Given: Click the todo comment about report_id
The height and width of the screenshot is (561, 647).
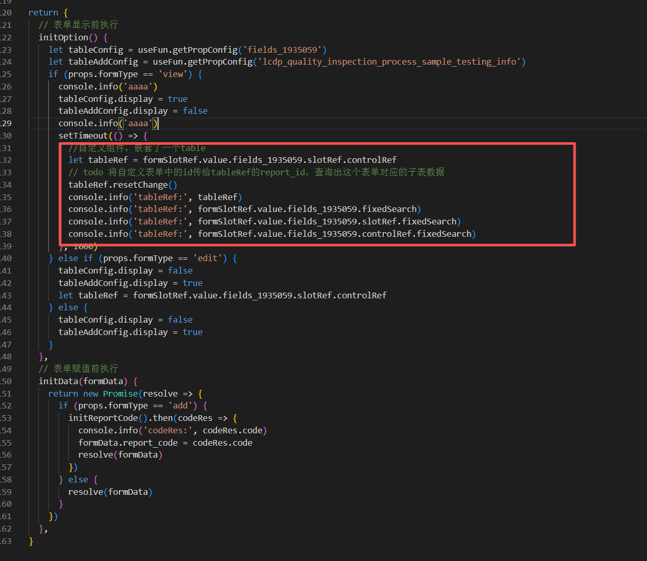Looking at the screenshot, I should [x=256, y=172].
